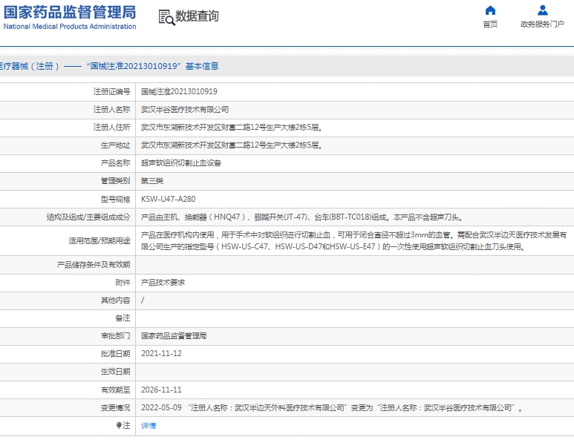Click the 产品储存条件及有效期 label

[94, 264]
